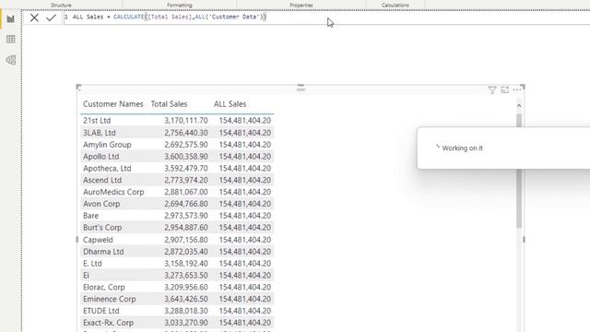
Task: Open the Report view from sidebar
Action: [x=10, y=18]
